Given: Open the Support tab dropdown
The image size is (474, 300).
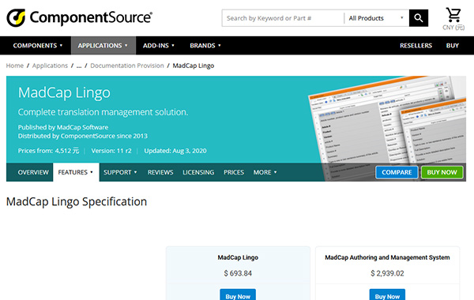Looking at the screenshot, I should click(120, 172).
